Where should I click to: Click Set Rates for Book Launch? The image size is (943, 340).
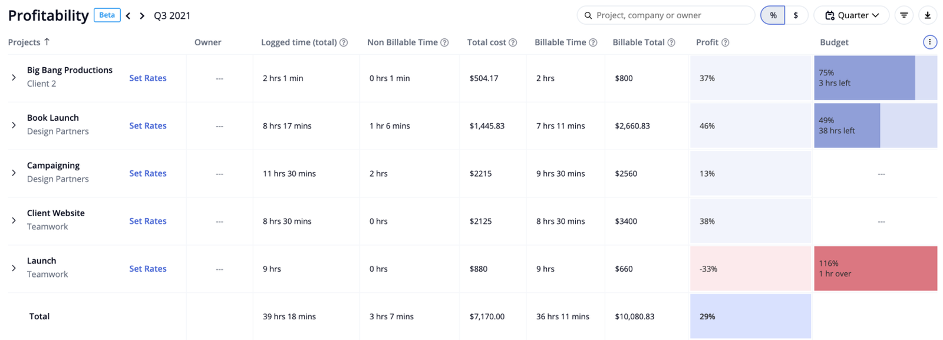click(148, 126)
